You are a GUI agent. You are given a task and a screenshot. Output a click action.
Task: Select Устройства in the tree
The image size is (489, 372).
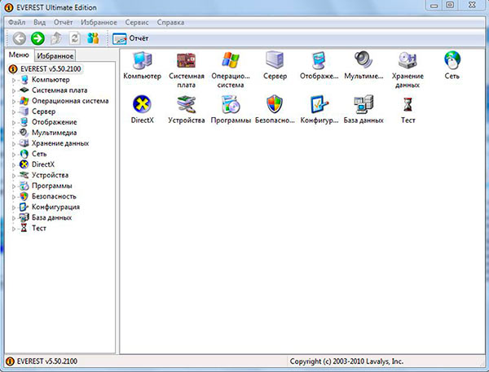[x=50, y=175]
